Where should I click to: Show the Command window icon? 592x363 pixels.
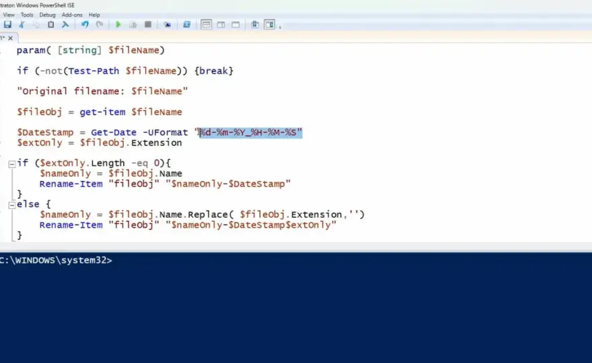(x=255, y=24)
